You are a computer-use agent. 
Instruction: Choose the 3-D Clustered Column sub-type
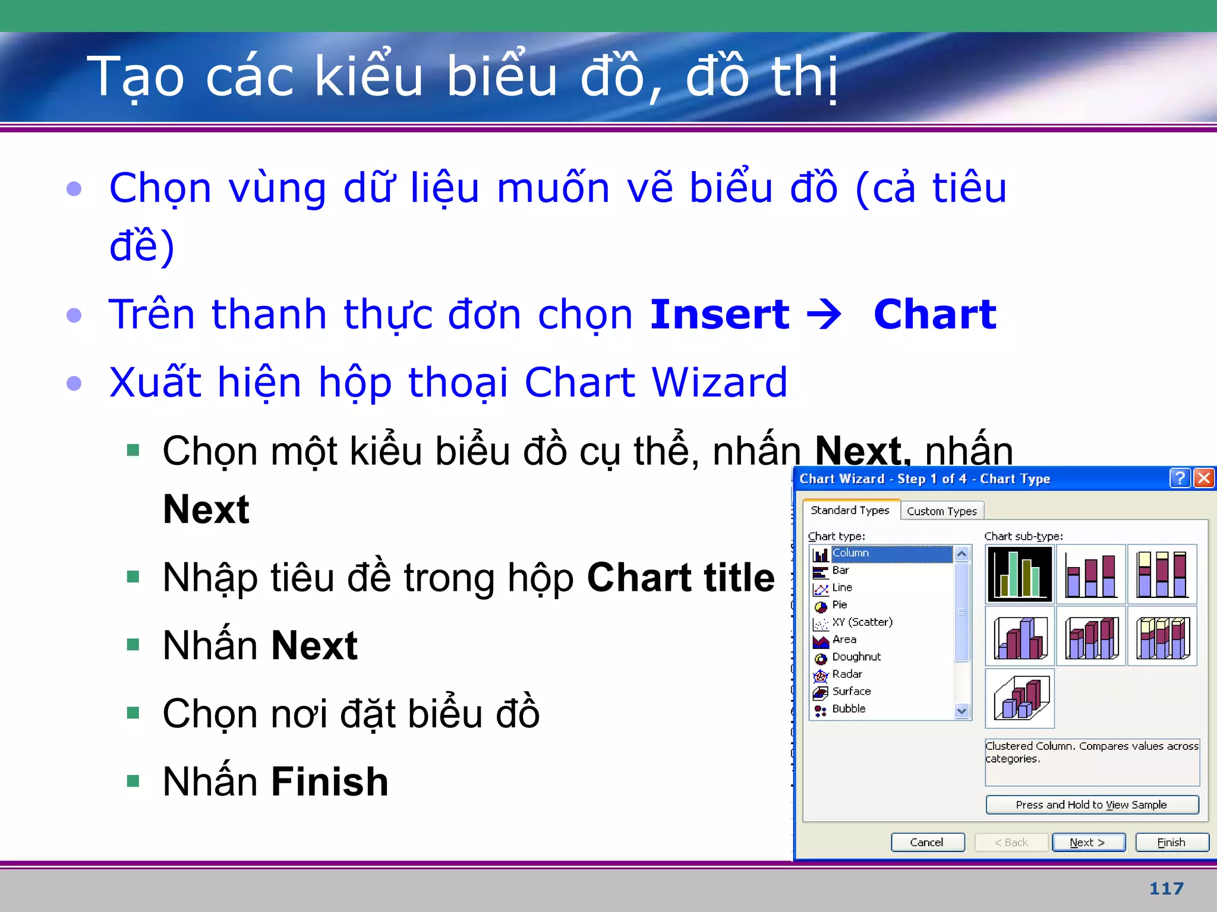pyautogui.click(x=1020, y=636)
